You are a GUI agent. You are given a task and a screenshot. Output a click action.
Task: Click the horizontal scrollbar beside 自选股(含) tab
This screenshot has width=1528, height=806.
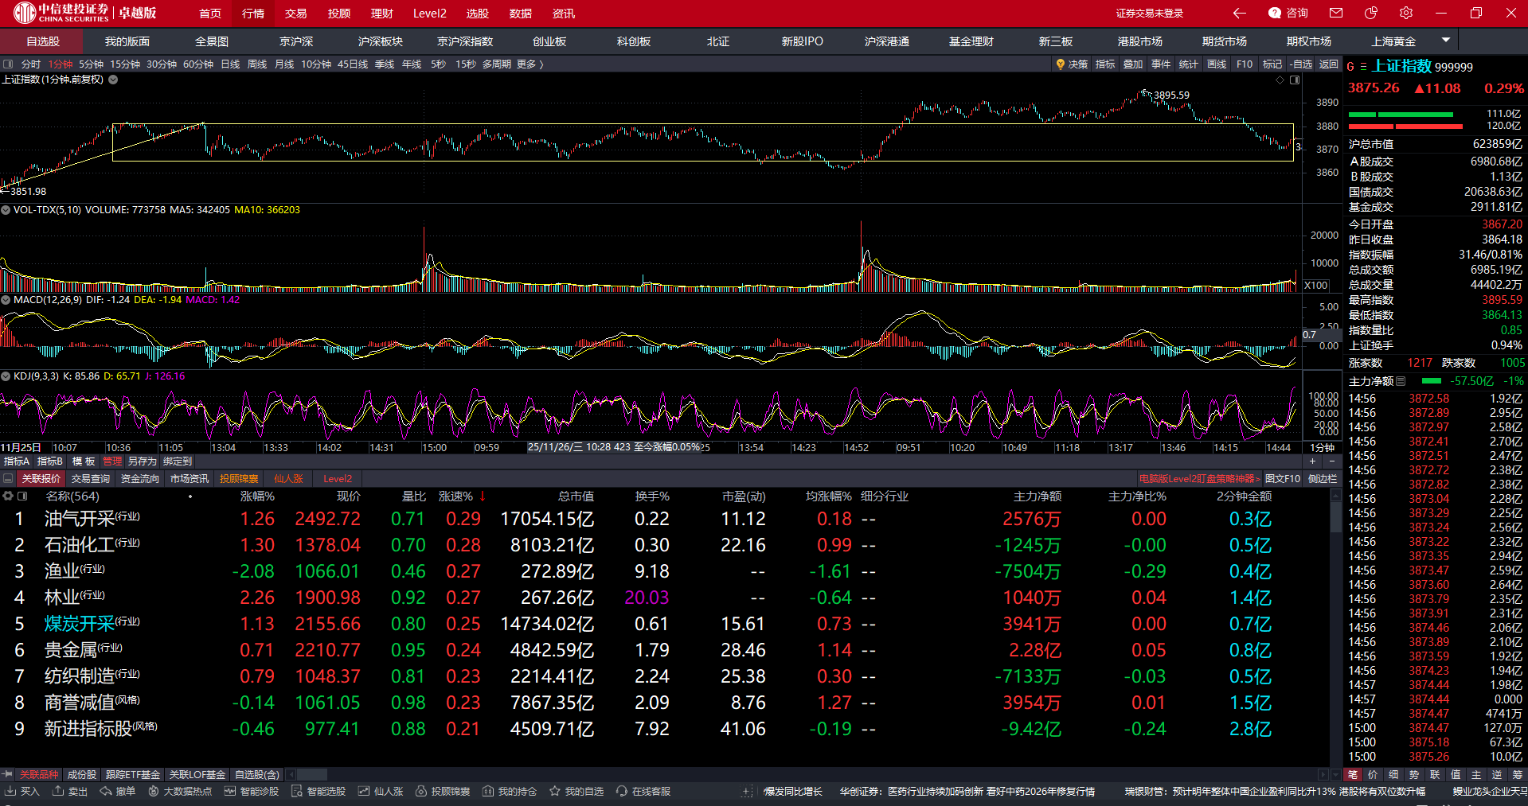click(x=311, y=774)
